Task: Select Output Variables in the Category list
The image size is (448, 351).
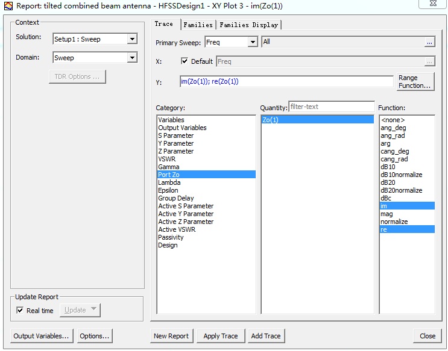Action: (x=206, y=128)
